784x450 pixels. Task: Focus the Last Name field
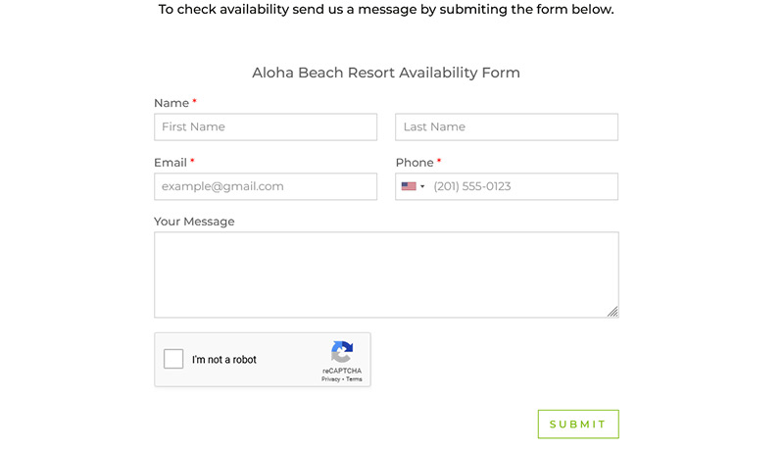(507, 127)
